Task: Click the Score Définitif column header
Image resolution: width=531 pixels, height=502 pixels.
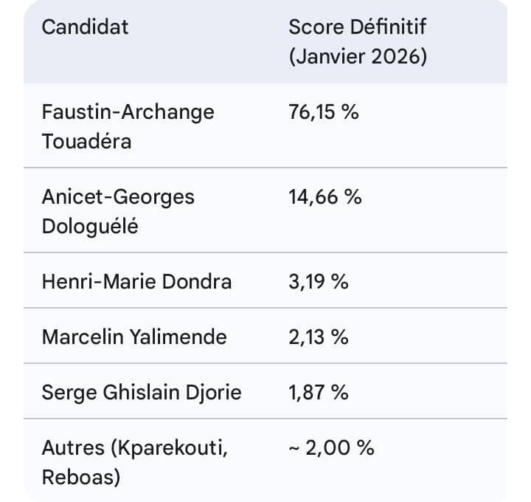Action: 357,27
